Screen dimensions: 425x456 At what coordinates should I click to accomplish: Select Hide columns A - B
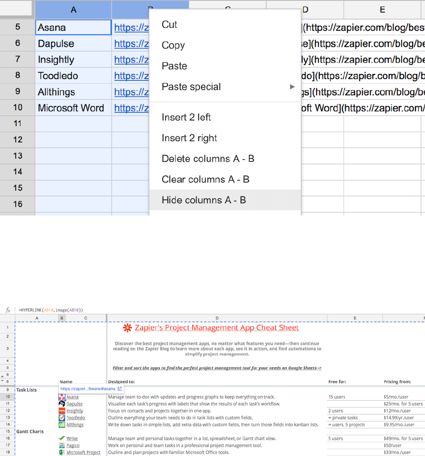225,200
